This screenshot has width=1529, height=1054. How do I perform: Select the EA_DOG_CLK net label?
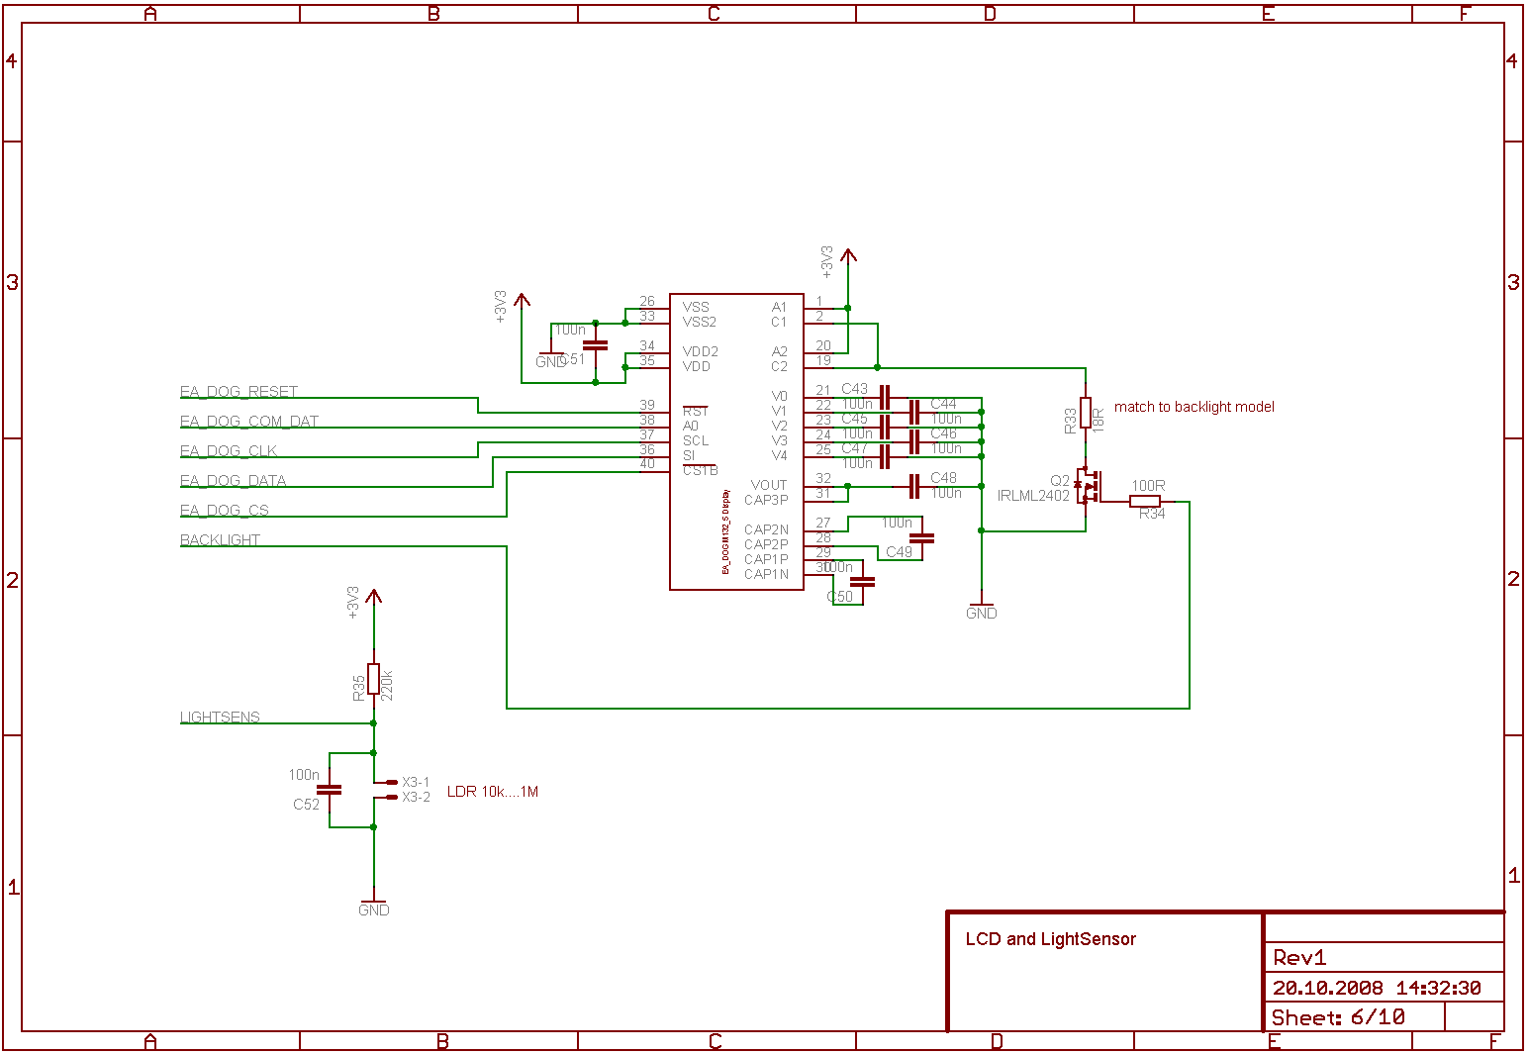click(x=229, y=451)
